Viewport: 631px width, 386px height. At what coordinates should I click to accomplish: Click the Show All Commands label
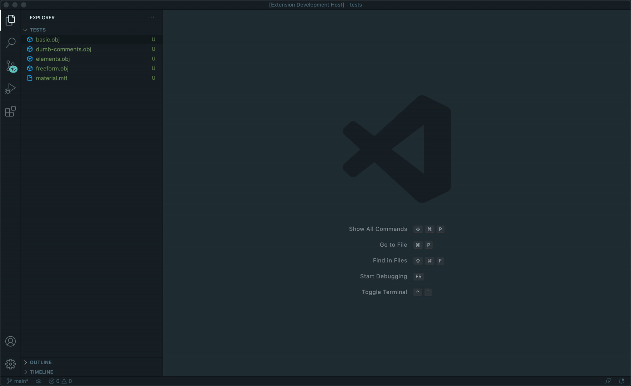[x=378, y=229]
